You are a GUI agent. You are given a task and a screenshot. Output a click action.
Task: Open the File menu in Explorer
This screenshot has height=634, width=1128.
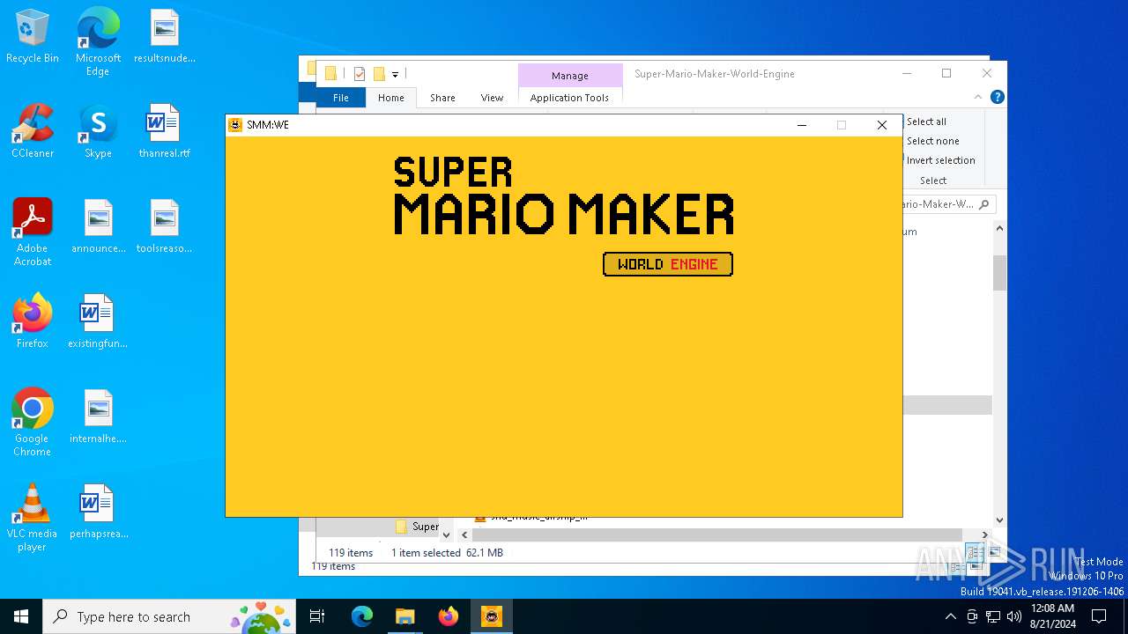(340, 98)
